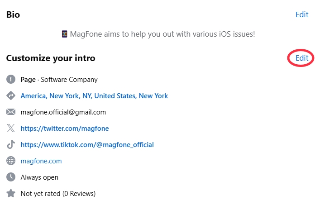Click the magfone.official@gmail.com email text
The width and height of the screenshot is (315, 205).
click(63, 112)
